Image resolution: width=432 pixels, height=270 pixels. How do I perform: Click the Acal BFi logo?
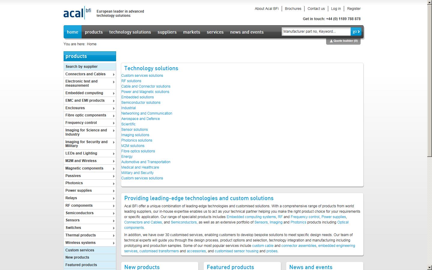[77, 13]
